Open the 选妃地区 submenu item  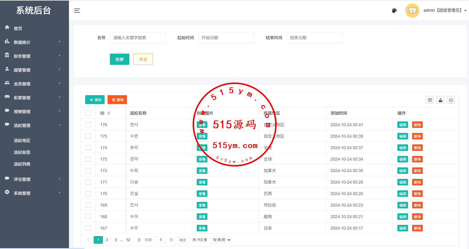click(22, 141)
